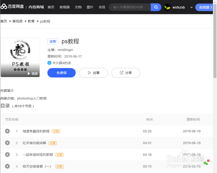Click 教育 in the breadcrumb

(x=31, y=21)
